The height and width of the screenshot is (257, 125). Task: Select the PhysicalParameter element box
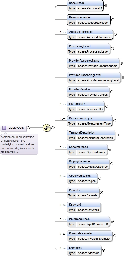click(x=90, y=236)
